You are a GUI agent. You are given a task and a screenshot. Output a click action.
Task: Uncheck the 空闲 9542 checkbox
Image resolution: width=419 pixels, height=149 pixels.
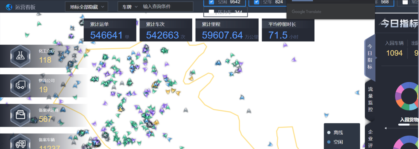(x=212, y=2)
